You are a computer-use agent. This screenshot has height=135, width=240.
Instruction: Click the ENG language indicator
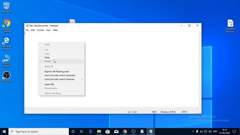(x=215, y=132)
